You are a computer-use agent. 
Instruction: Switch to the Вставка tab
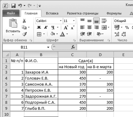pyautogui.click(x=52, y=13)
